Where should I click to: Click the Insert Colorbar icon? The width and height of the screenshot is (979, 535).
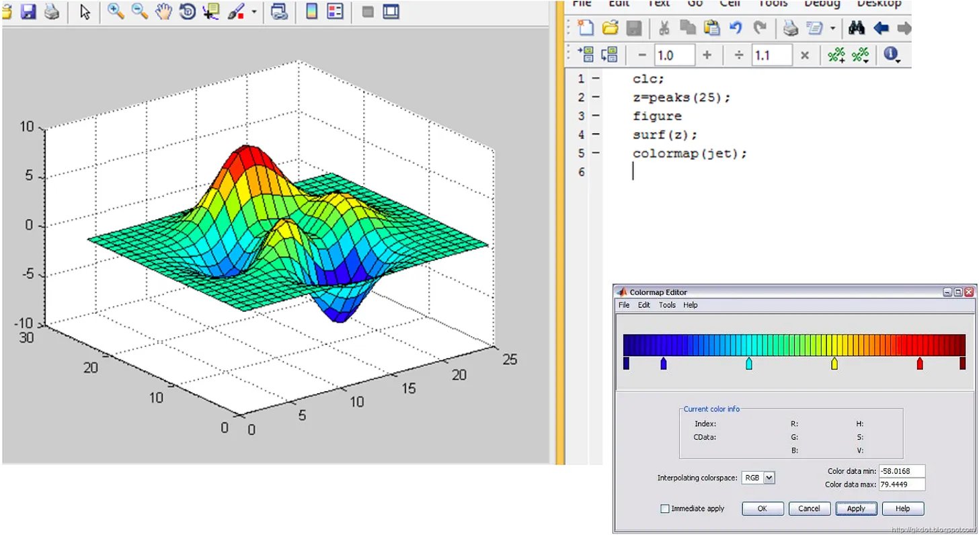pos(311,11)
